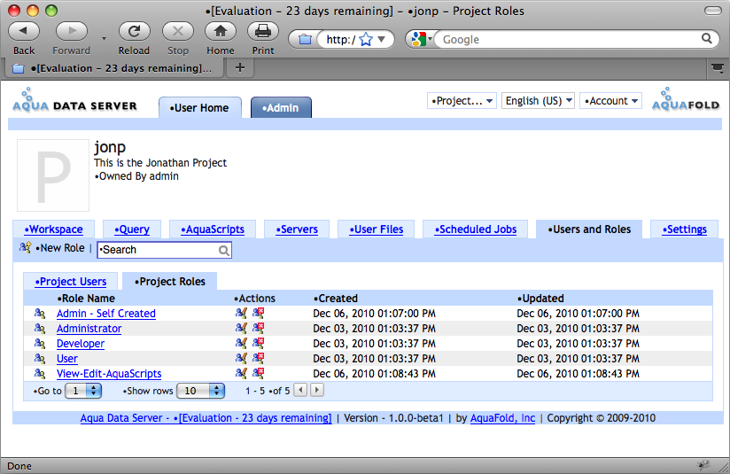Open the User role link
Image resolution: width=730 pixels, height=474 pixels.
point(67,359)
